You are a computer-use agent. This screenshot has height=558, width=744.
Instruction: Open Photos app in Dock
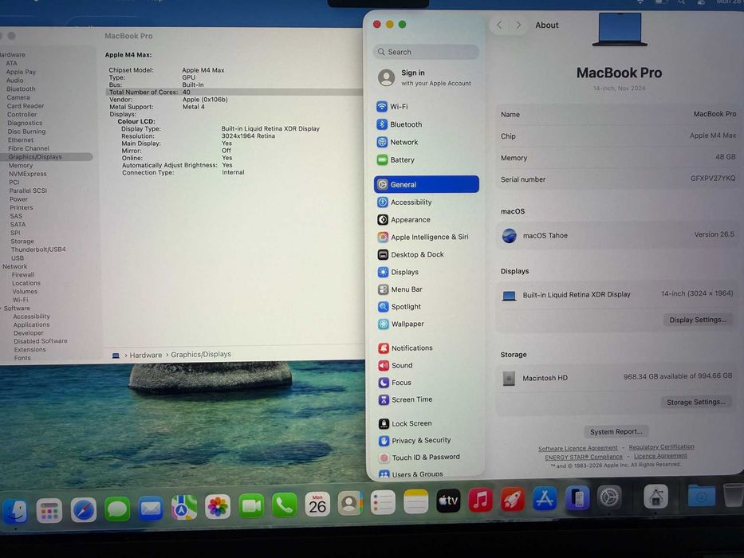click(218, 507)
